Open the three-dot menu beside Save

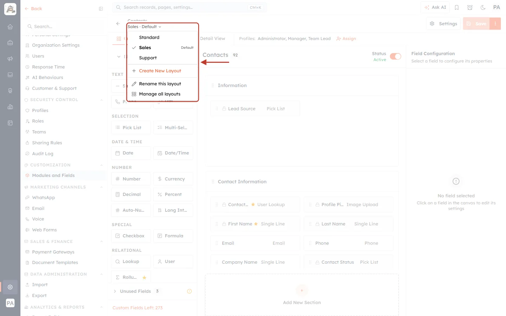(495, 24)
